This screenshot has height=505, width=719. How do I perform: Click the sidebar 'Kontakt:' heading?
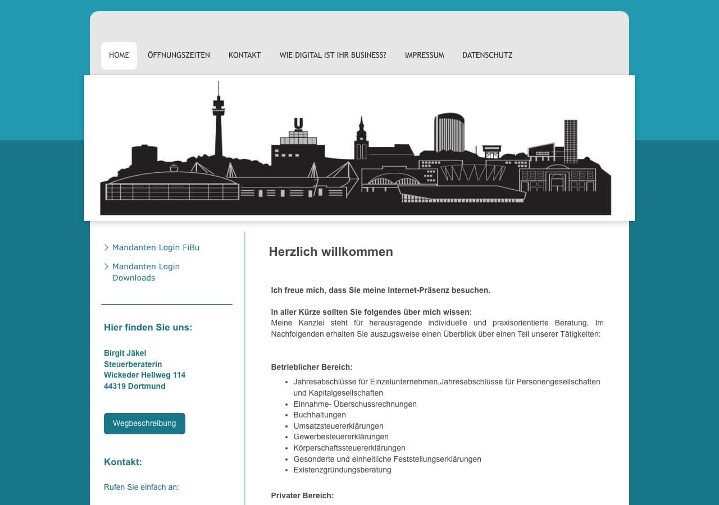tap(122, 462)
